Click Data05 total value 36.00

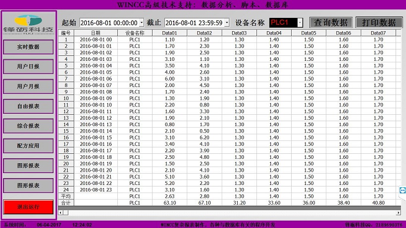(308, 203)
